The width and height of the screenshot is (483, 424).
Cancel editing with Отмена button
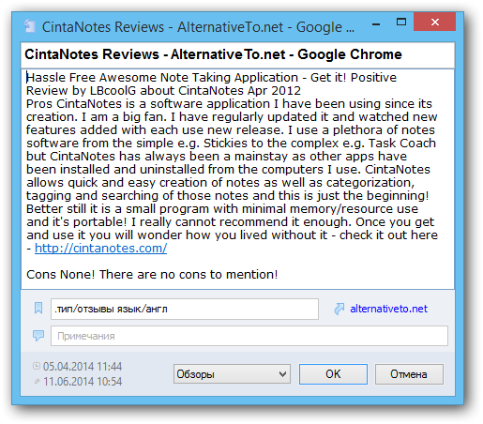point(409,374)
